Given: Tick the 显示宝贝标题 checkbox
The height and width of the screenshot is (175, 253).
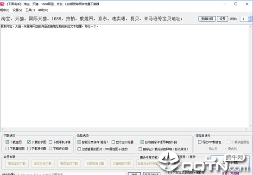Looking at the screenshot, I should coord(113,142).
